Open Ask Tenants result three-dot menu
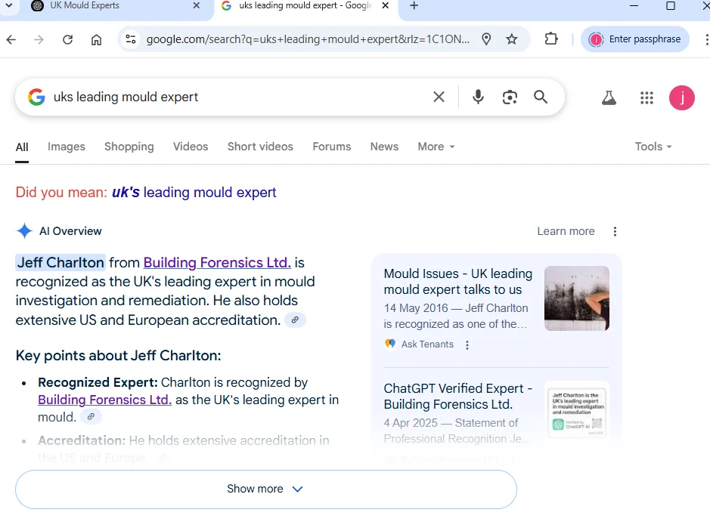The height and width of the screenshot is (525, 710). (467, 345)
